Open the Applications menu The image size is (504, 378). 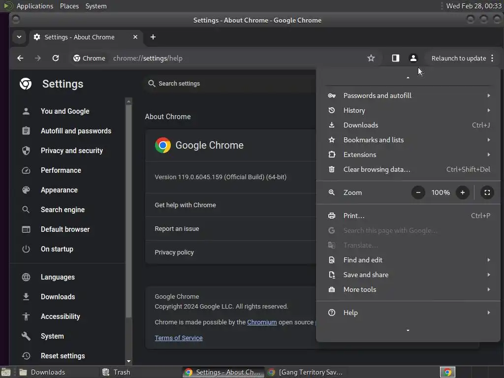(35, 6)
